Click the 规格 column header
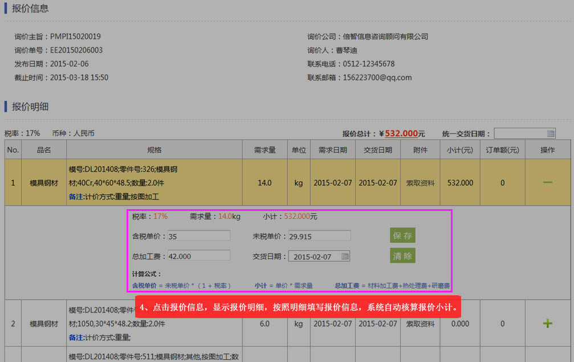Viewport: 574px width, 362px height. tap(154, 150)
